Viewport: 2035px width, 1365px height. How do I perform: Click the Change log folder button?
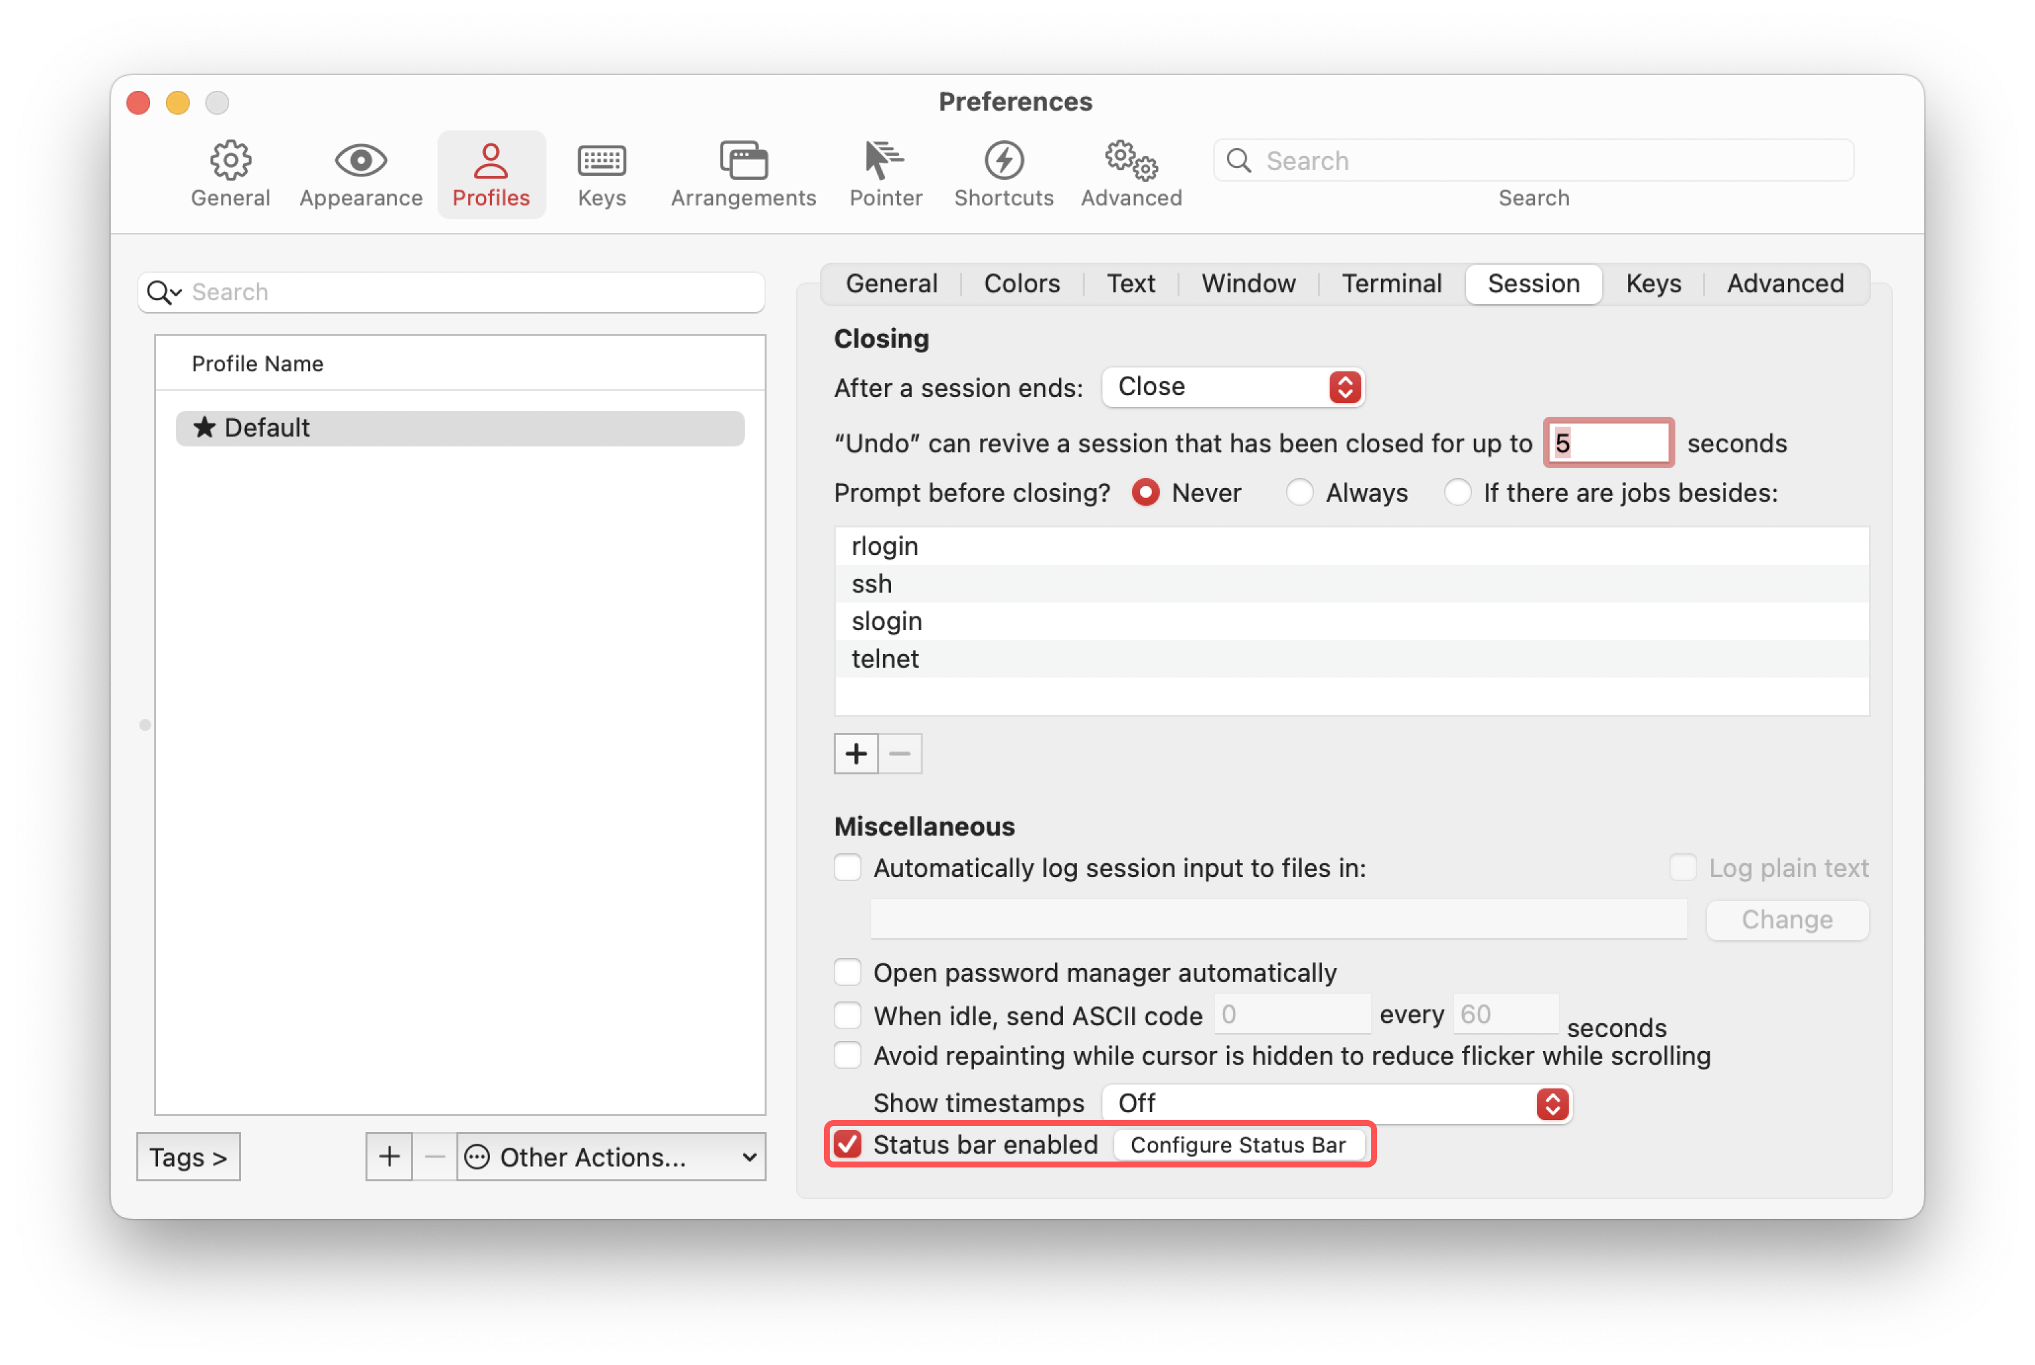coord(1787,920)
